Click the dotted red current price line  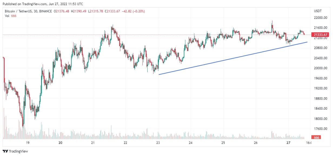[x=157, y=34]
